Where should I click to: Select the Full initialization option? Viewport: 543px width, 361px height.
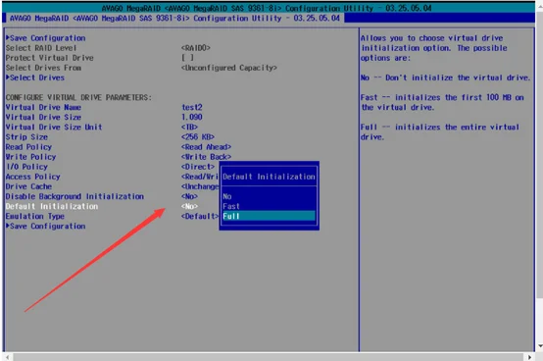[x=269, y=216]
